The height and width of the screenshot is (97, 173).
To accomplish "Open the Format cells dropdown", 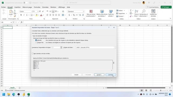I will tap(120, 16).
